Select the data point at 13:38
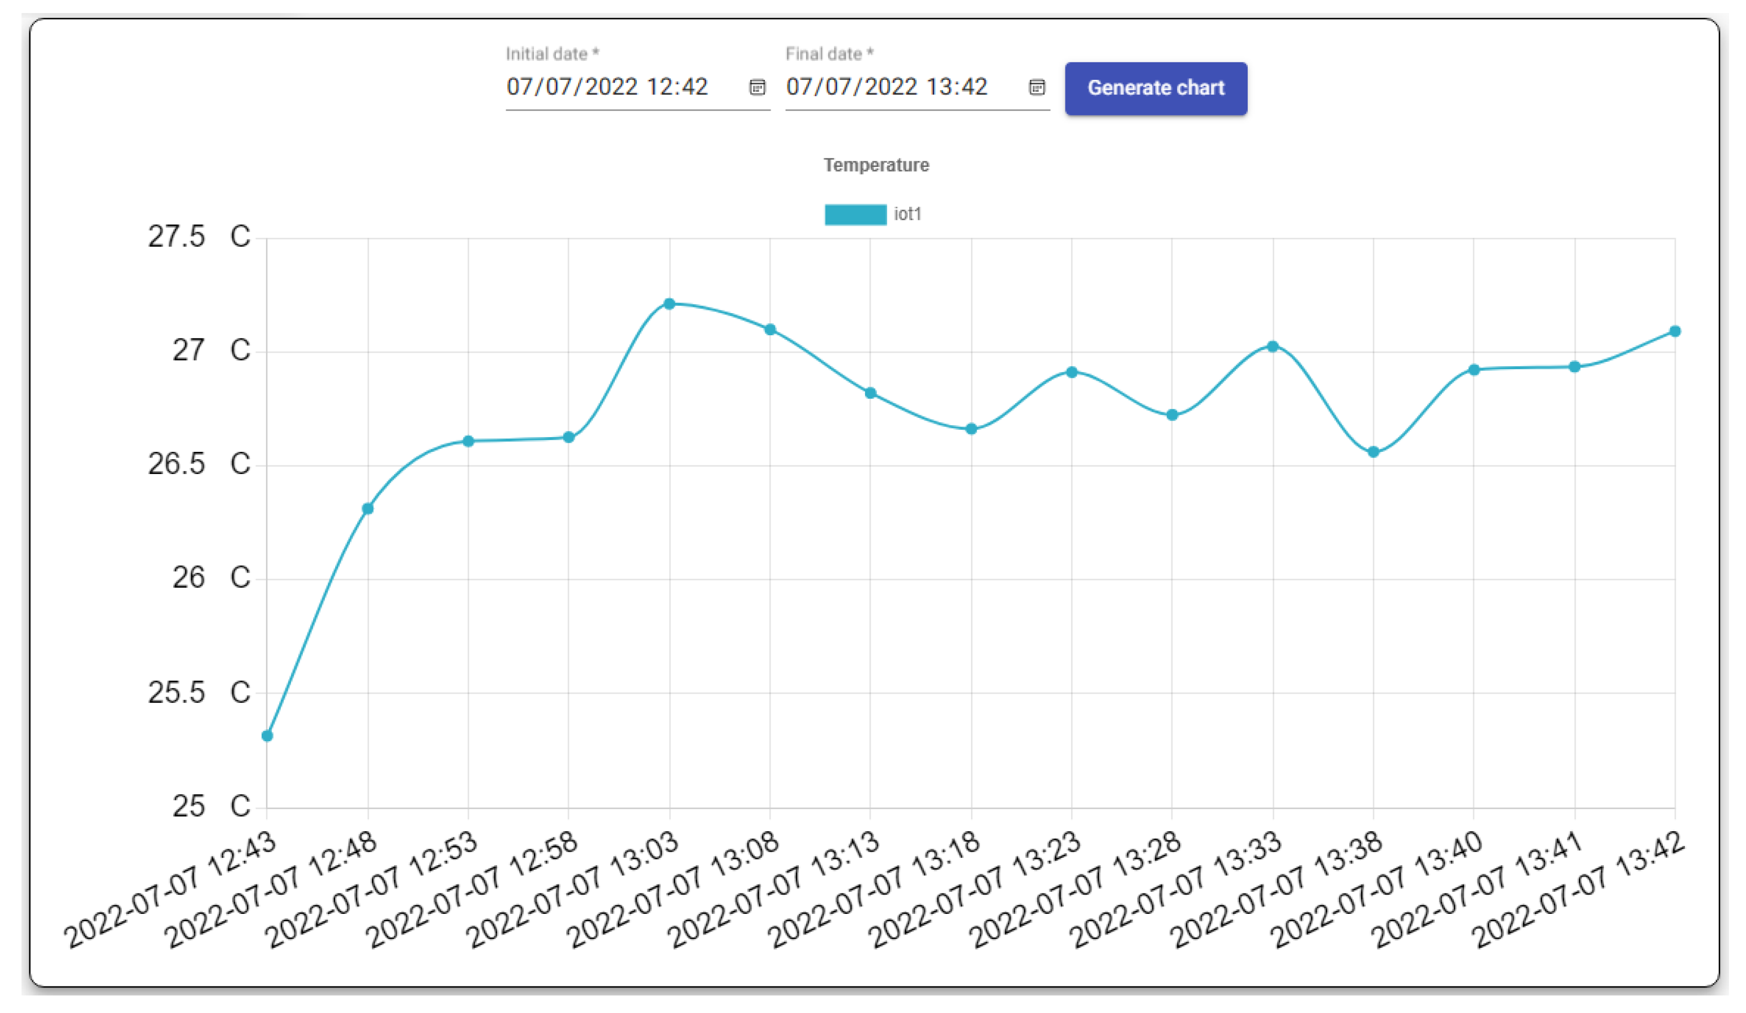Screen dimensions: 1746x1013 pos(1373,452)
